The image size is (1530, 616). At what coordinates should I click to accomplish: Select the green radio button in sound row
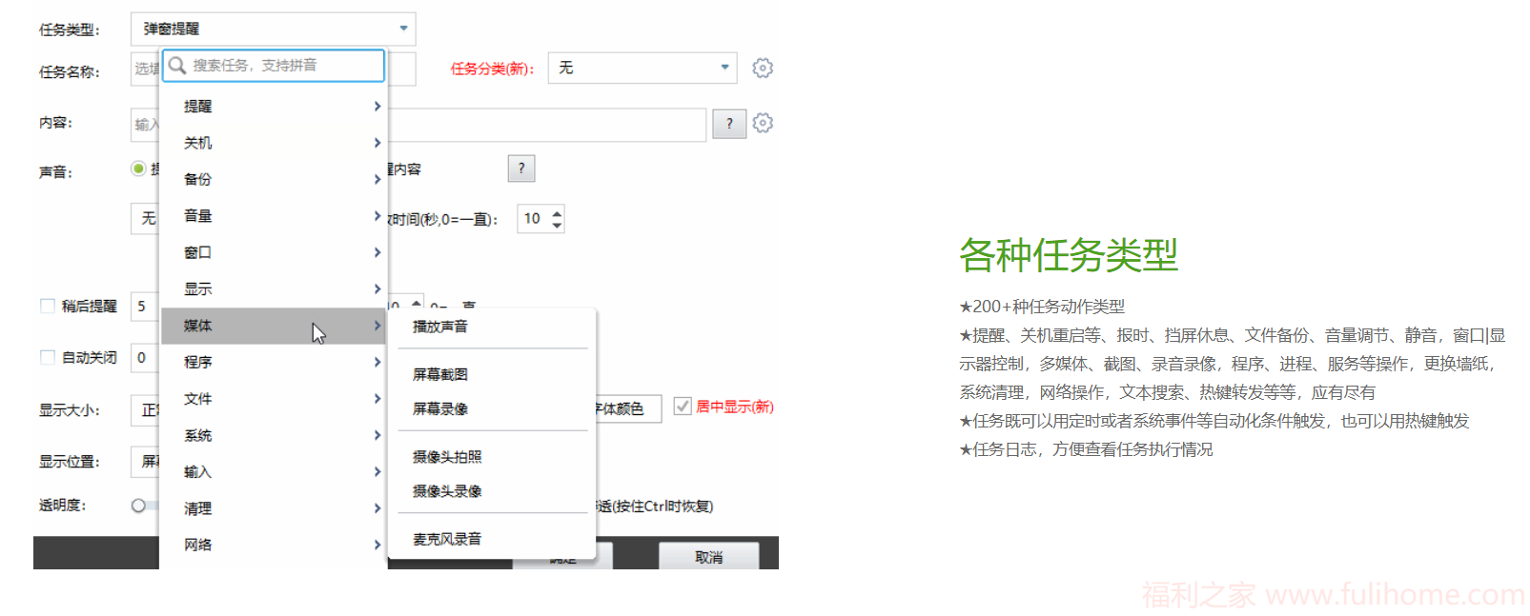pos(138,169)
